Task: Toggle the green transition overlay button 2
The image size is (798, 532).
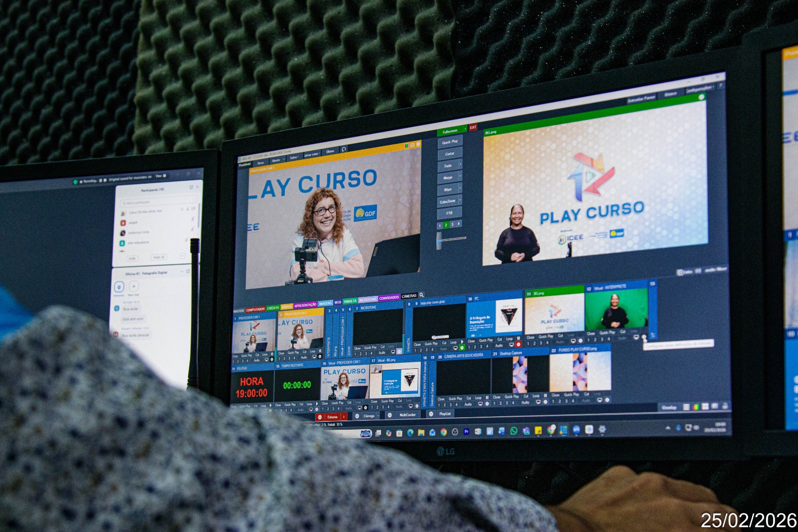Action: click(x=446, y=225)
